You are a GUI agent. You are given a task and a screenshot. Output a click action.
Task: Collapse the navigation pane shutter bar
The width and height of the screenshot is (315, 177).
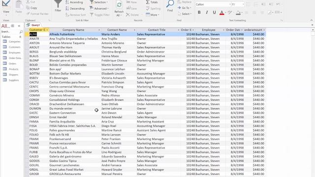click(x=19, y=26)
